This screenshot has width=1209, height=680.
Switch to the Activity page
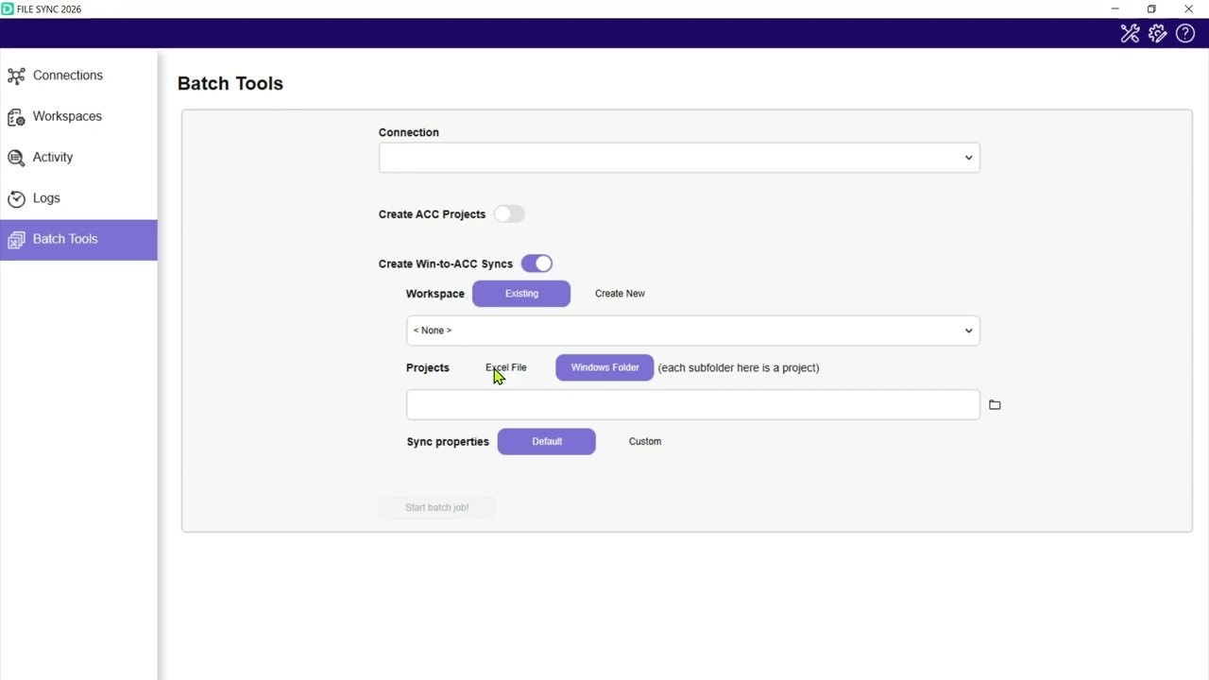pos(78,157)
